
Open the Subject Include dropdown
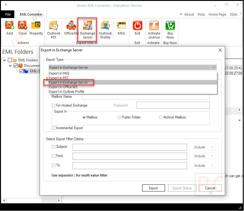click(204, 147)
